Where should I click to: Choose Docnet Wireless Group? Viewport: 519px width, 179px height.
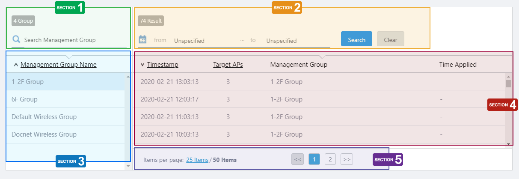coord(44,134)
